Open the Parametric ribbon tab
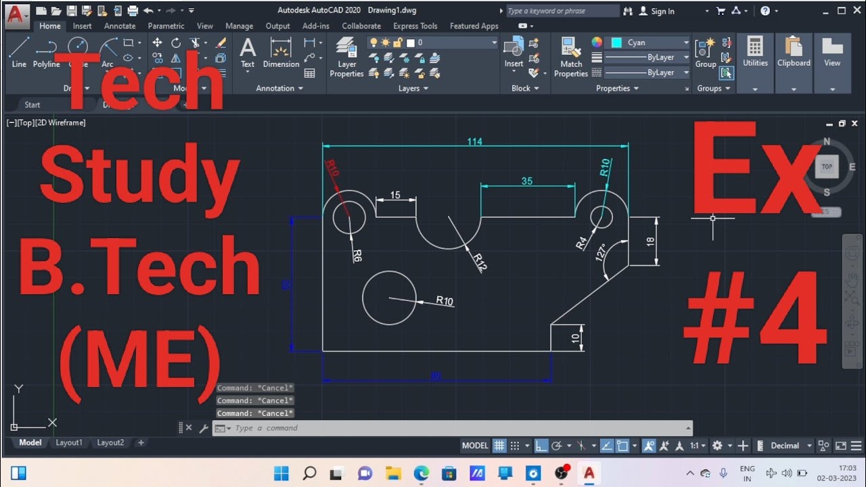 coord(166,26)
